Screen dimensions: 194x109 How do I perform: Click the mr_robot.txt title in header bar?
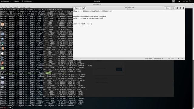pos(129,7)
